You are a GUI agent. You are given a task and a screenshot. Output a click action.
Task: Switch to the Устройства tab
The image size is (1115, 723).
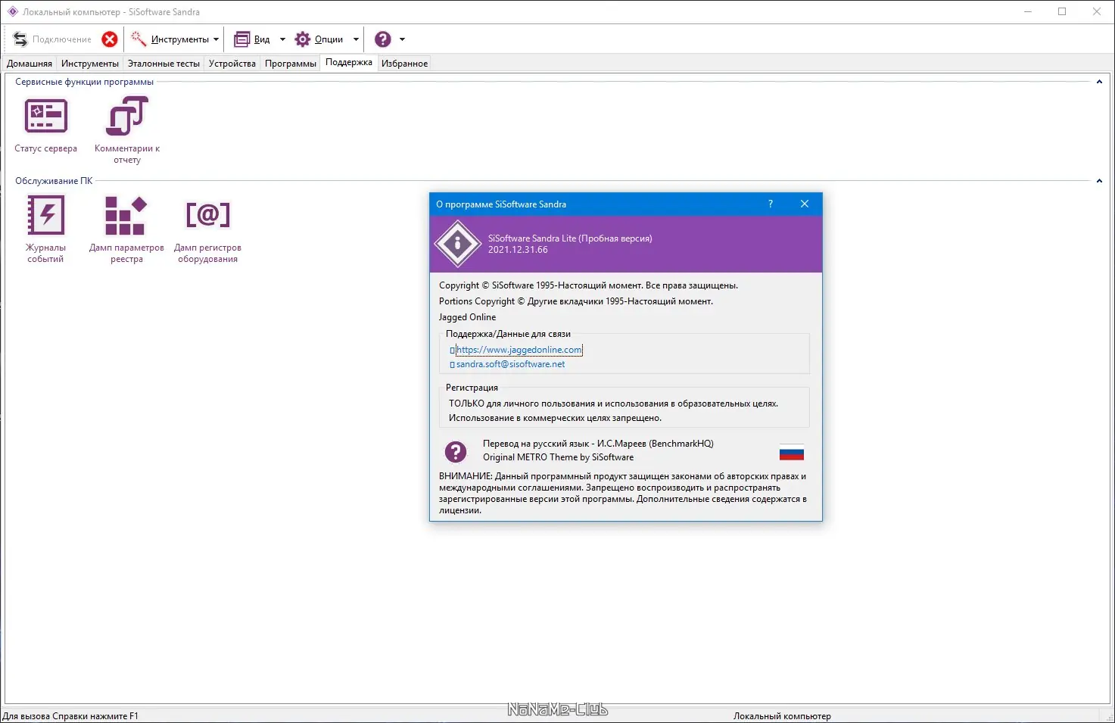pos(232,64)
